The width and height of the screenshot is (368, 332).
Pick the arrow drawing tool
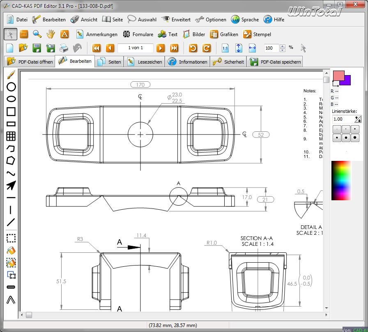(x=11, y=185)
